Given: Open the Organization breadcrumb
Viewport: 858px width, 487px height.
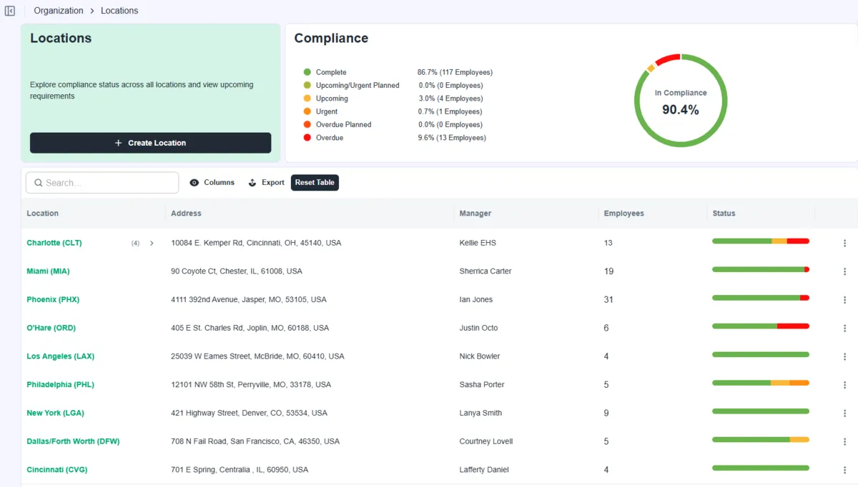Looking at the screenshot, I should click(x=59, y=10).
